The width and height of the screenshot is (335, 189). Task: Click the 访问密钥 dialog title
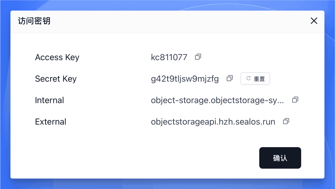pyautogui.click(x=34, y=21)
